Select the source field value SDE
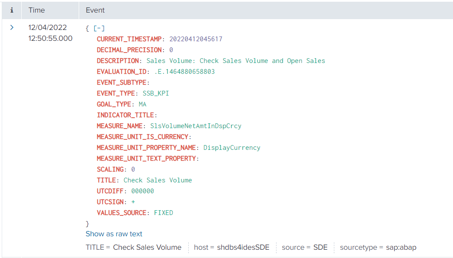 click(320, 247)
